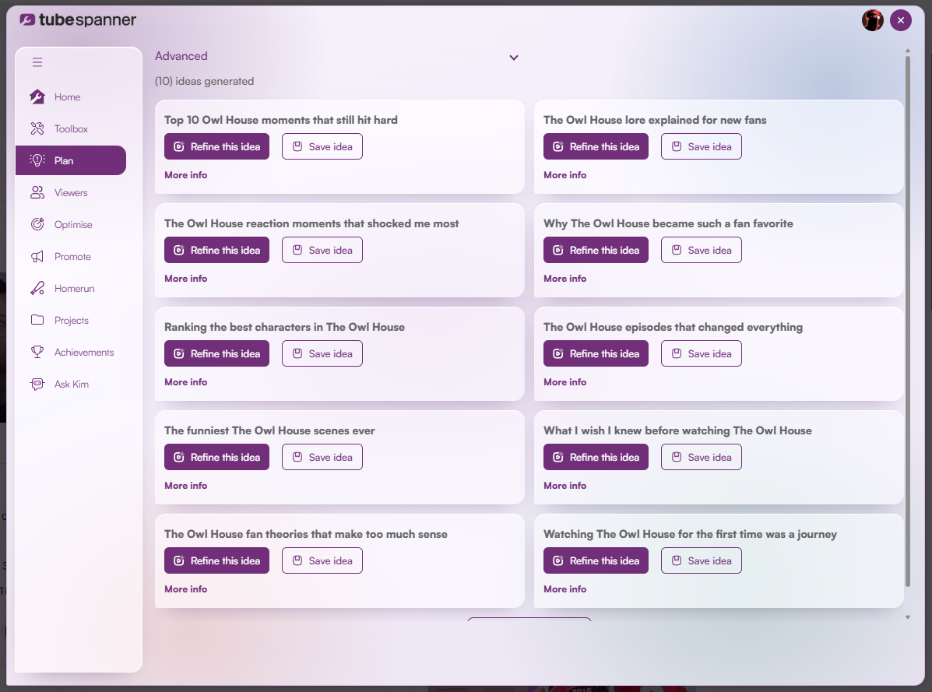More info on 'became such a fan favorite'
The image size is (932, 692).
pyautogui.click(x=564, y=279)
